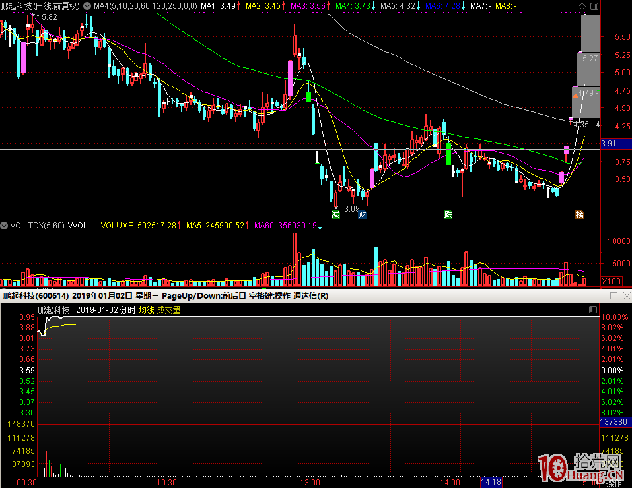Image resolution: width=632 pixels, height=488 pixels.
Task: Click the 减 event marker on the chart
Action: coord(335,214)
